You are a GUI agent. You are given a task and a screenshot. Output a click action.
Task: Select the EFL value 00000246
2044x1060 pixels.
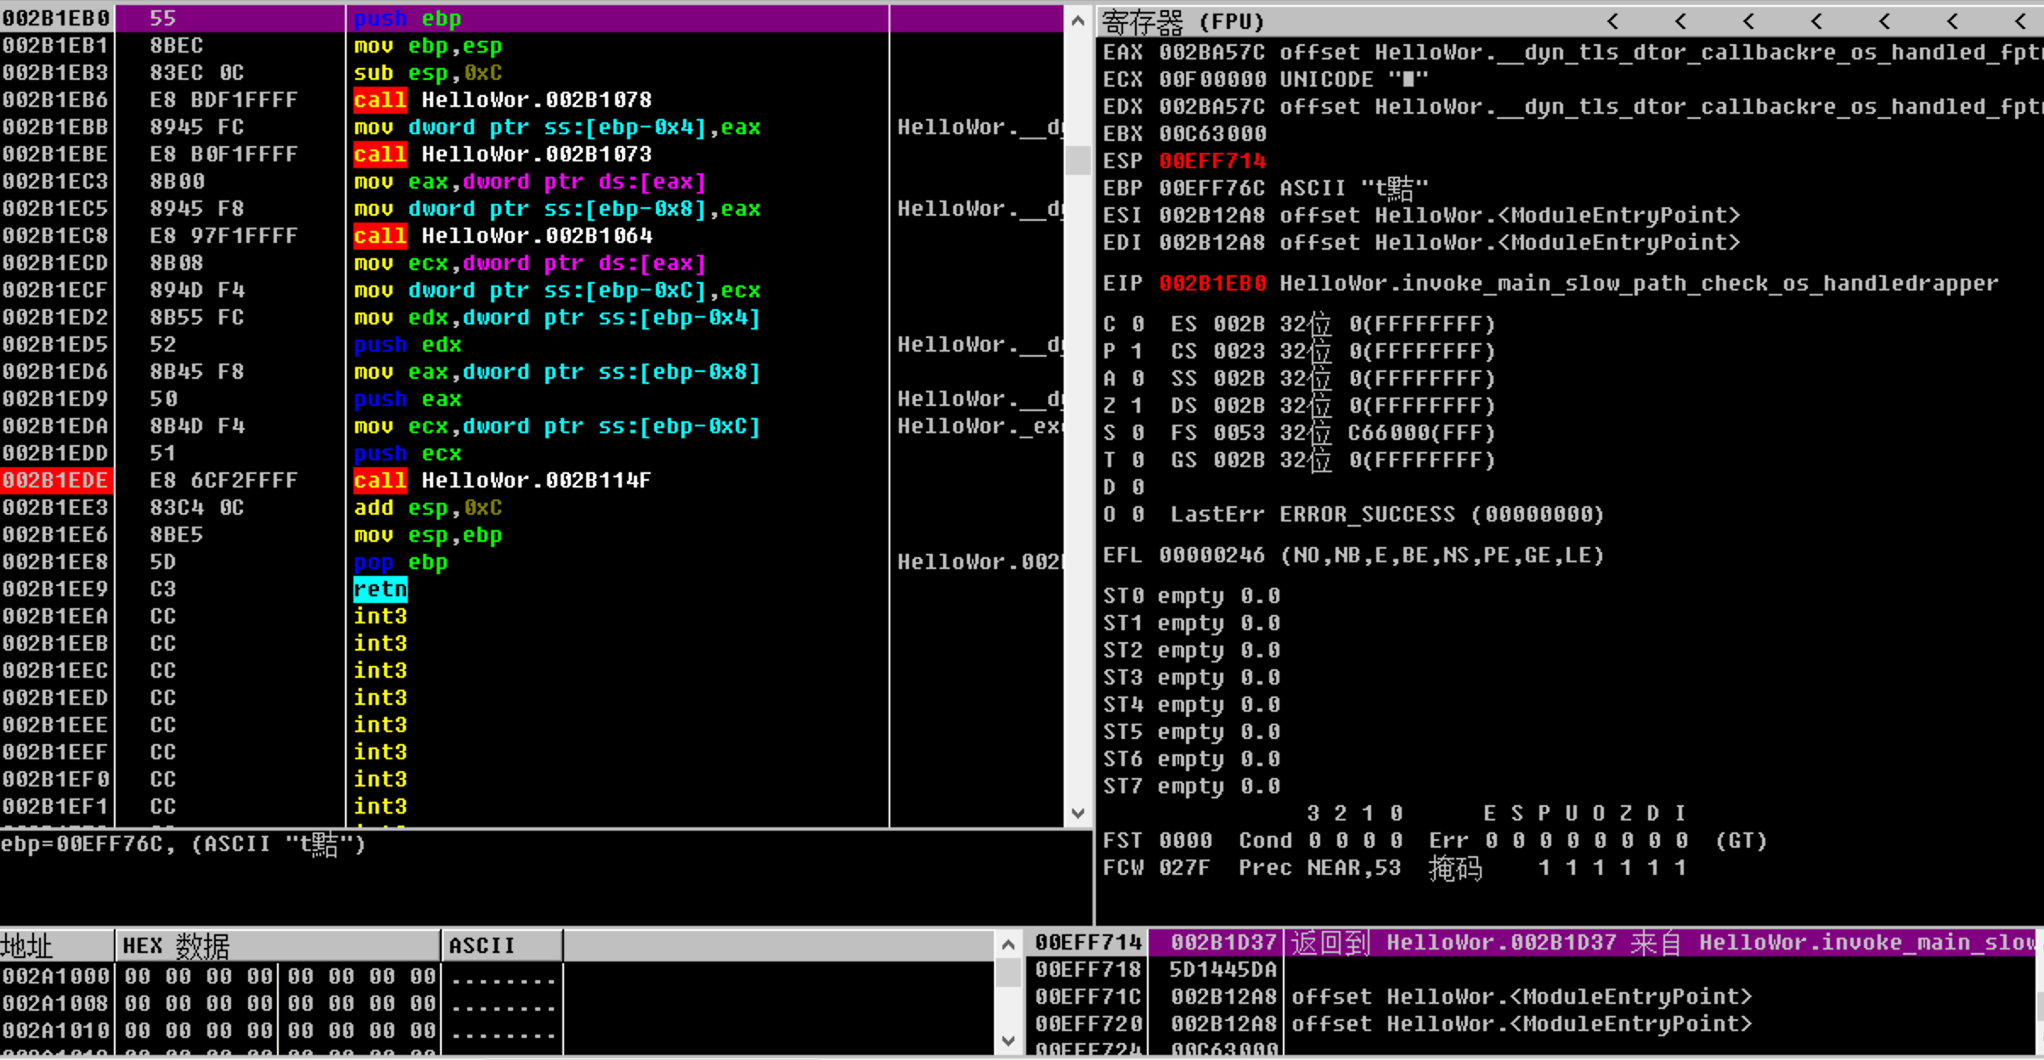[x=1212, y=555]
